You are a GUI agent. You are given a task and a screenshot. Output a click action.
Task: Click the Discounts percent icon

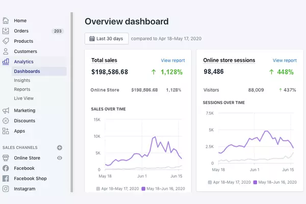[6, 121]
